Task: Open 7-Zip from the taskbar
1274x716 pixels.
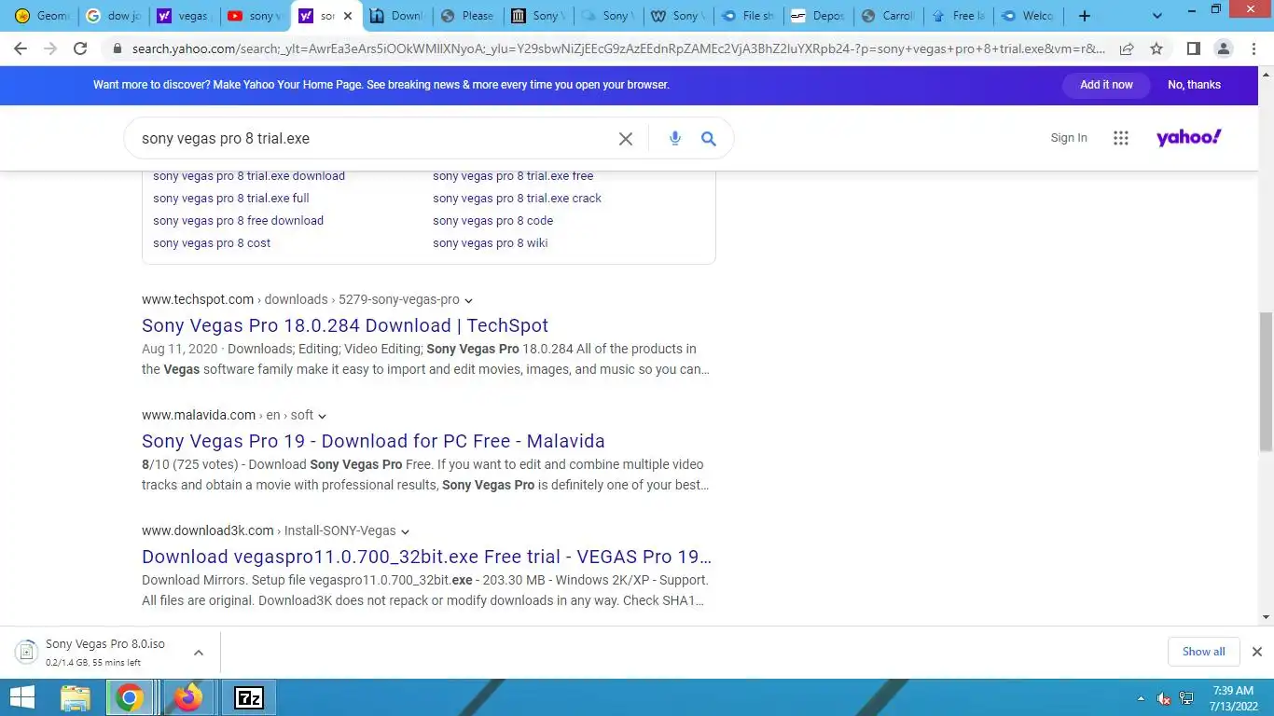Action: pyautogui.click(x=249, y=697)
